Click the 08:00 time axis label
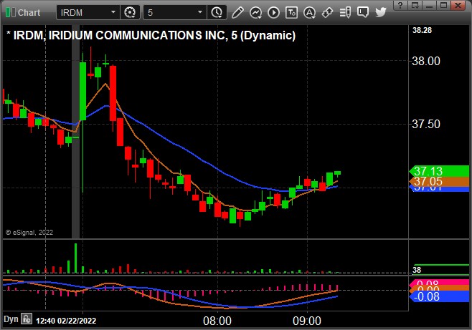 pos(217,321)
